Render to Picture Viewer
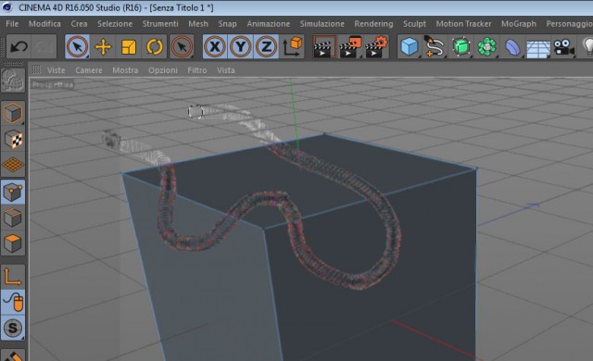 click(x=350, y=47)
